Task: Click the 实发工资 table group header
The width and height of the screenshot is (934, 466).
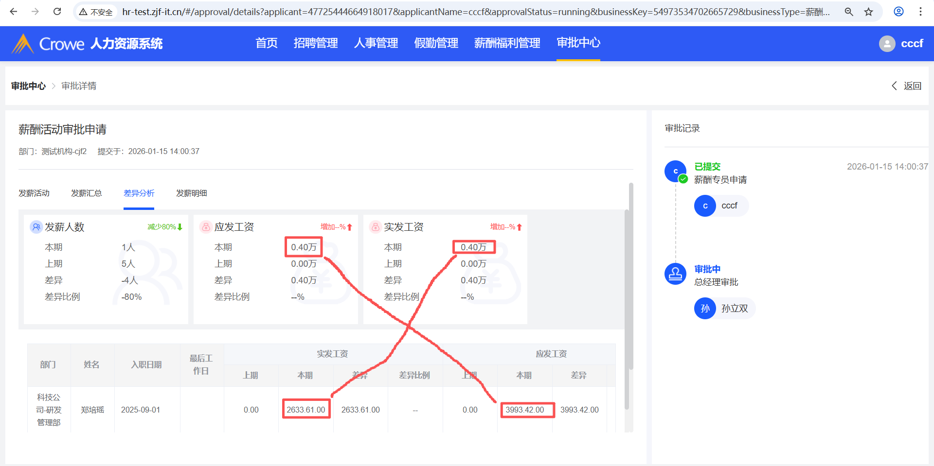Action: tap(332, 354)
